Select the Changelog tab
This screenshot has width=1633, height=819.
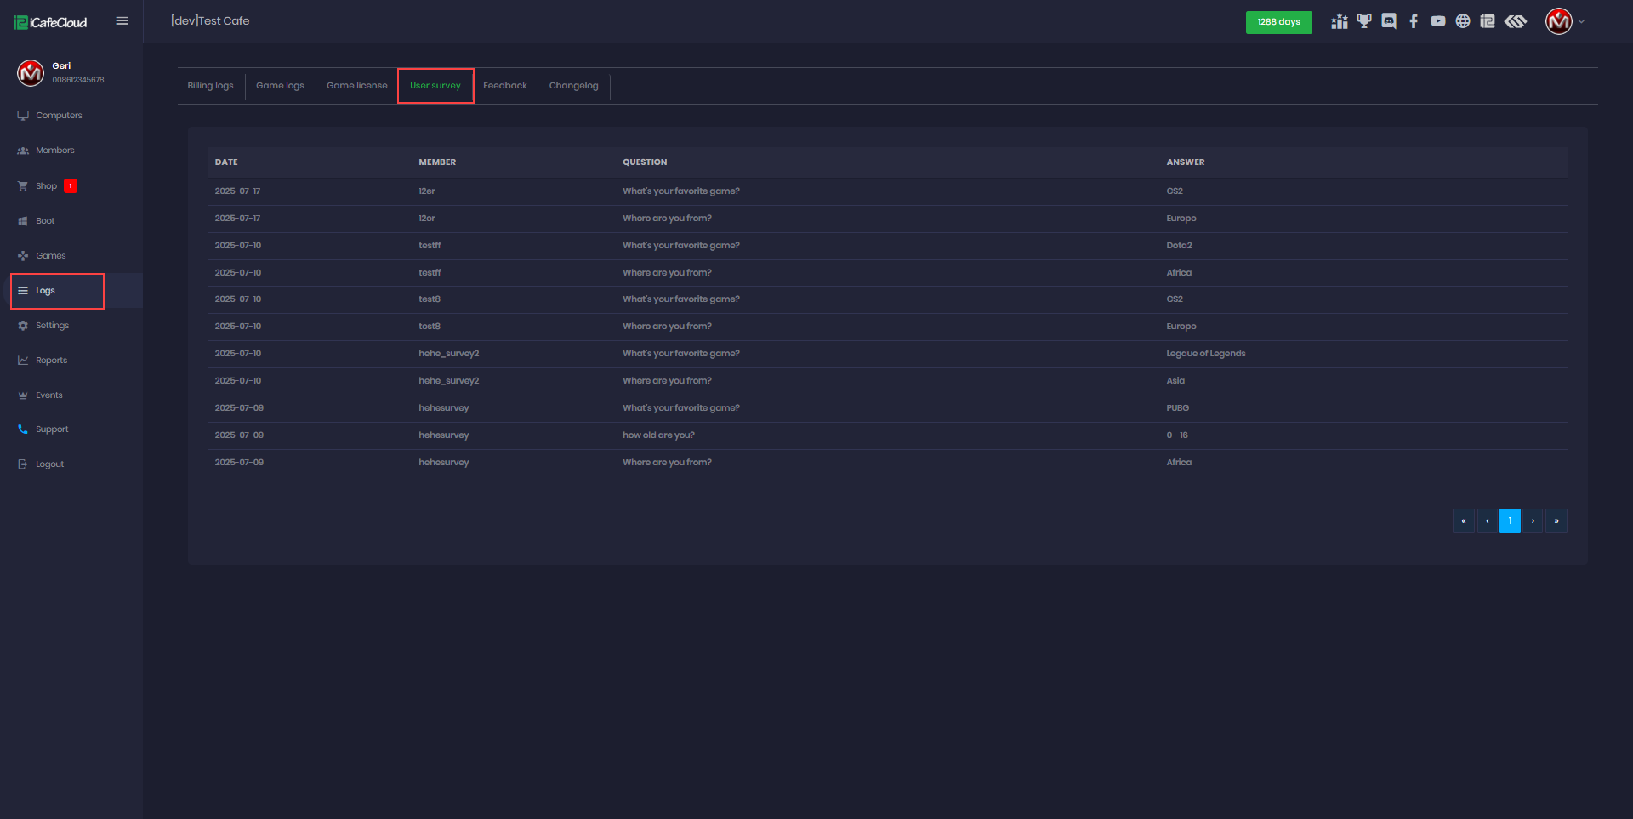pos(573,86)
